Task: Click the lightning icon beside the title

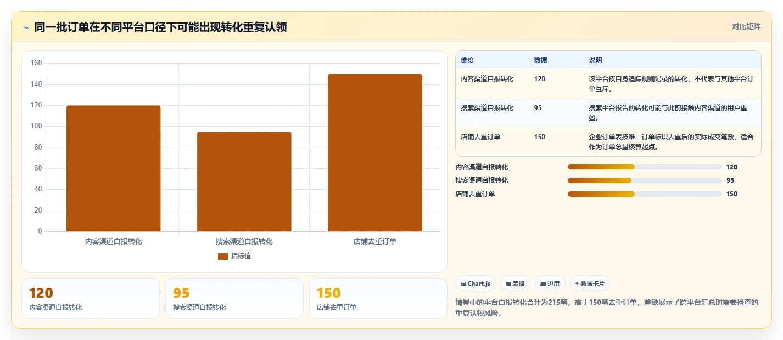Action: pos(26,27)
